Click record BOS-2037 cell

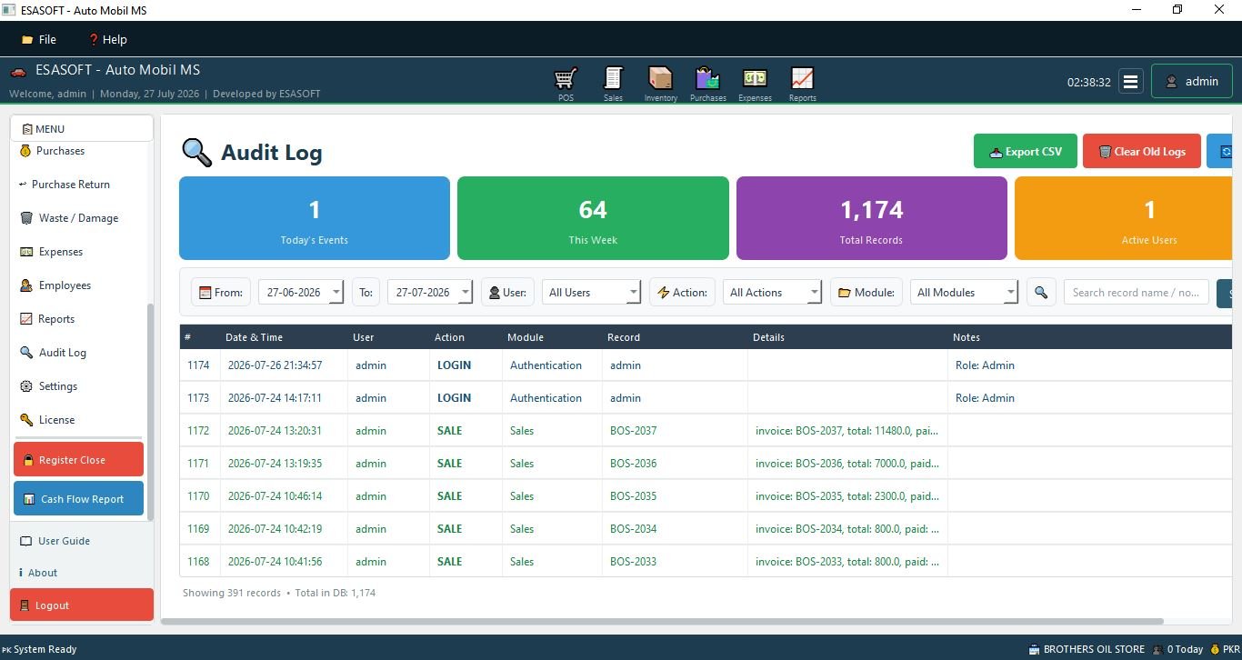pyautogui.click(x=675, y=430)
